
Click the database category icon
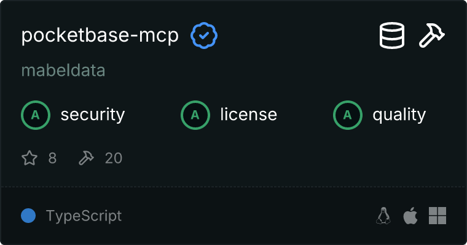click(392, 36)
